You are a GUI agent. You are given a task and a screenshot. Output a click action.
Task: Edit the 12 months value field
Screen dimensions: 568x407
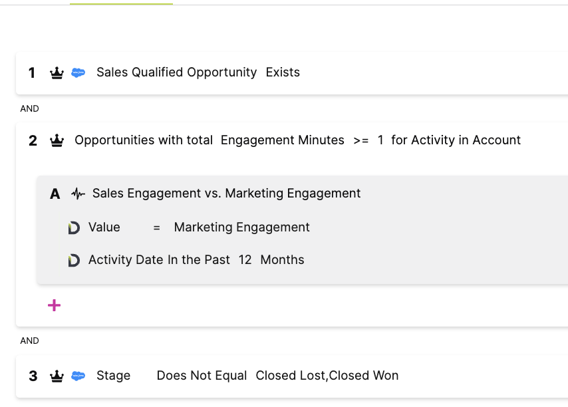[x=245, y=260]
